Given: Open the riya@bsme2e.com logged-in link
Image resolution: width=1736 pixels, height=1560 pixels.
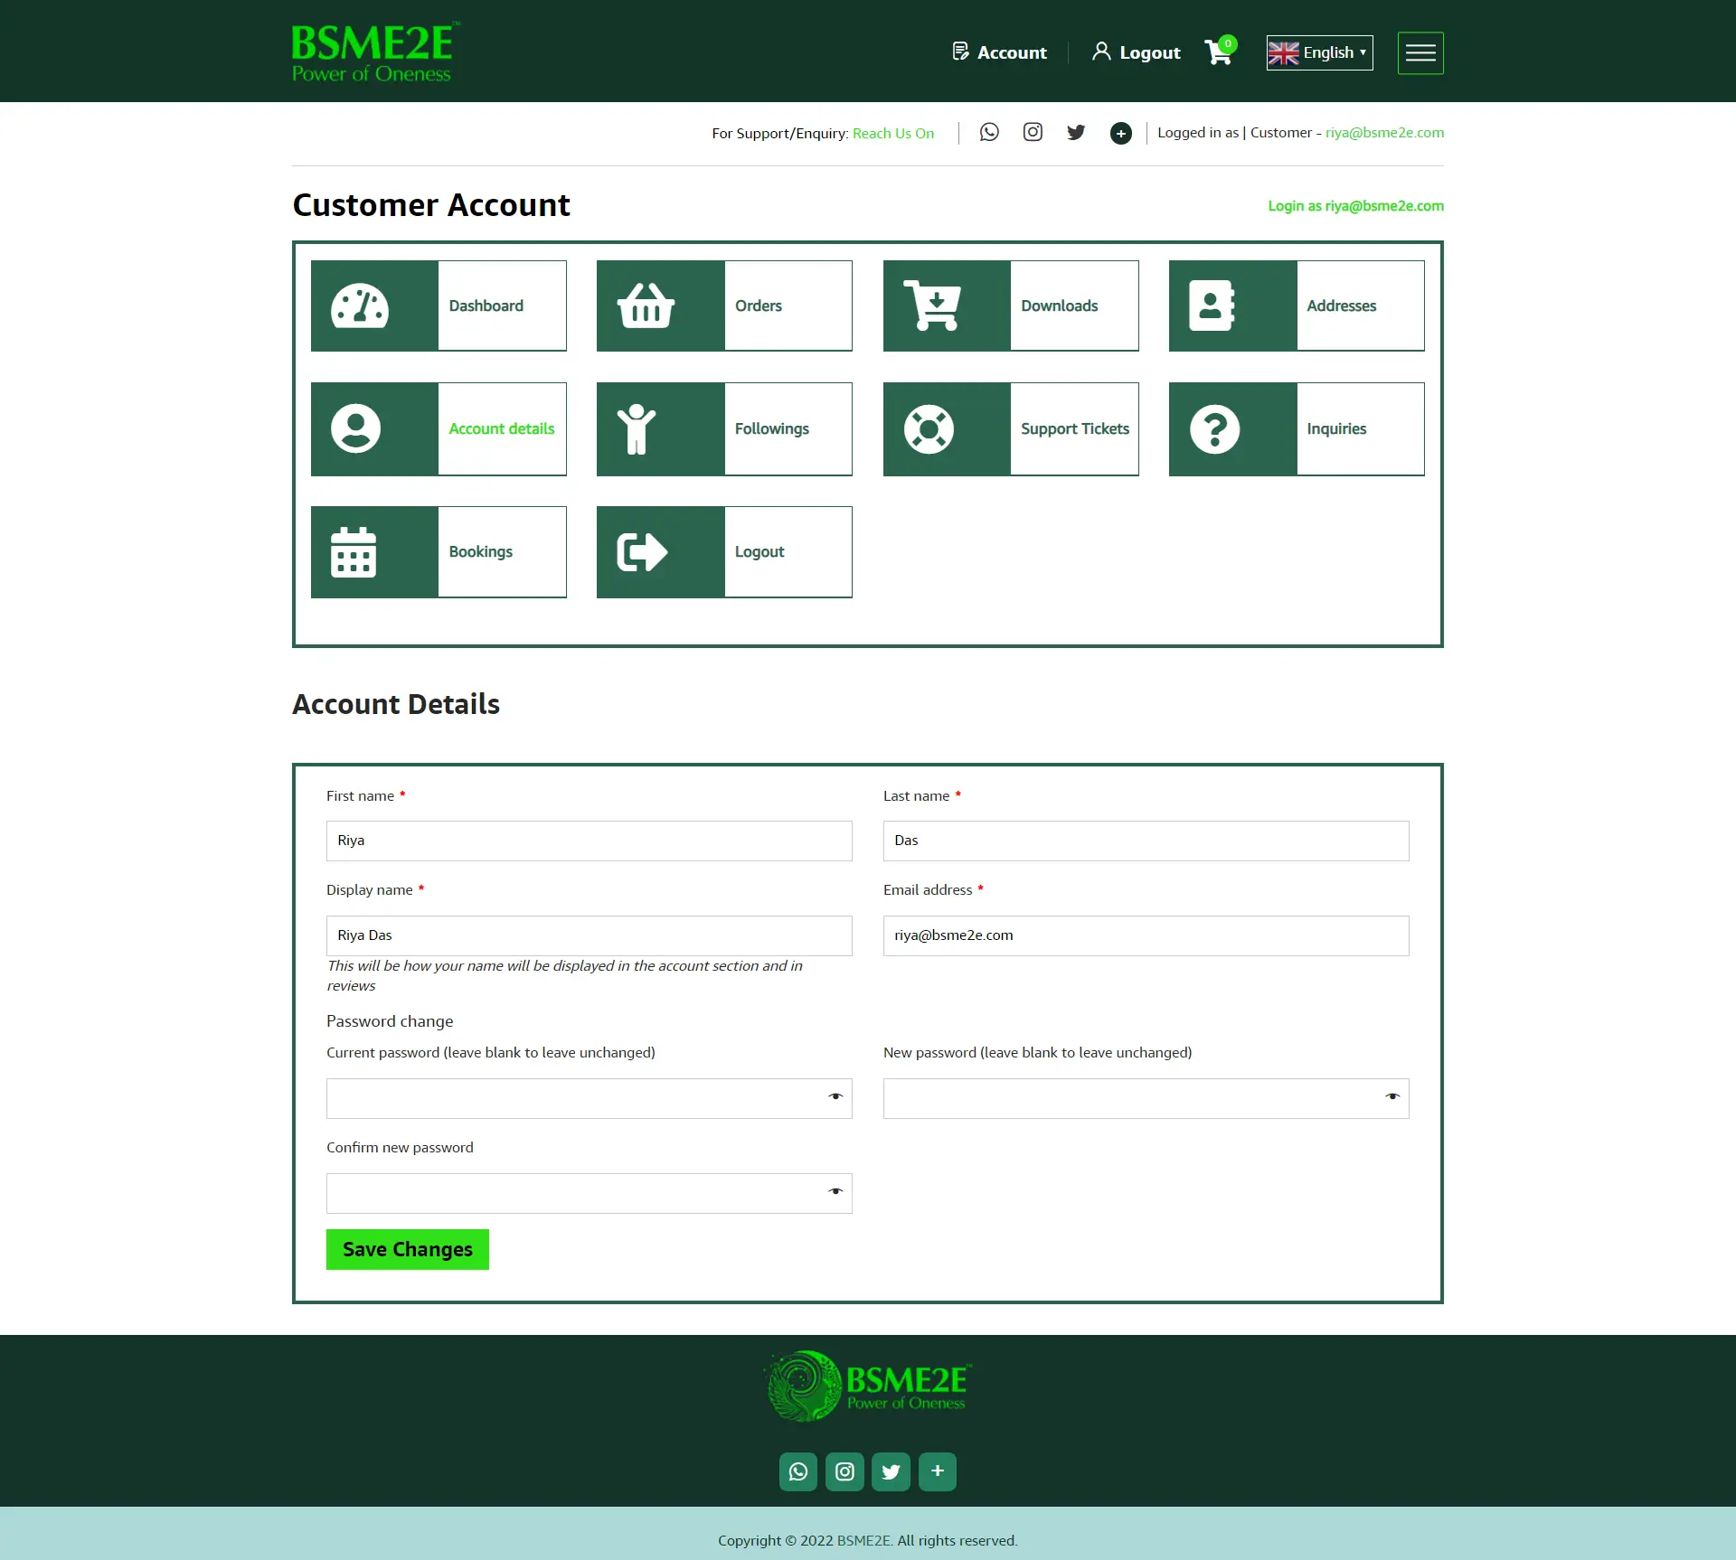Looking at the screenshot, I should [1384, 133].
